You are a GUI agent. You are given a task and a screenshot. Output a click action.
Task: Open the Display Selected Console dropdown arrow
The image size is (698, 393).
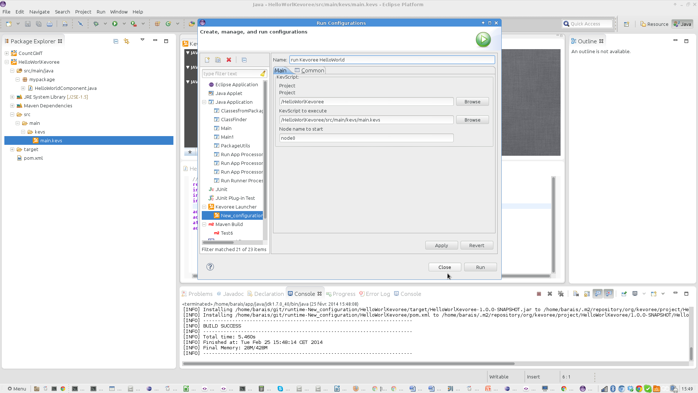(644, 294)
